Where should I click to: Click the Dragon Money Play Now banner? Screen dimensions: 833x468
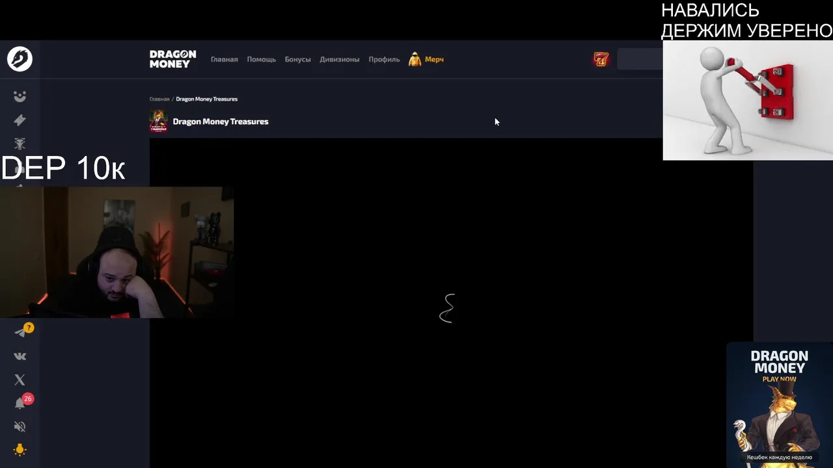tap(779, 405)
